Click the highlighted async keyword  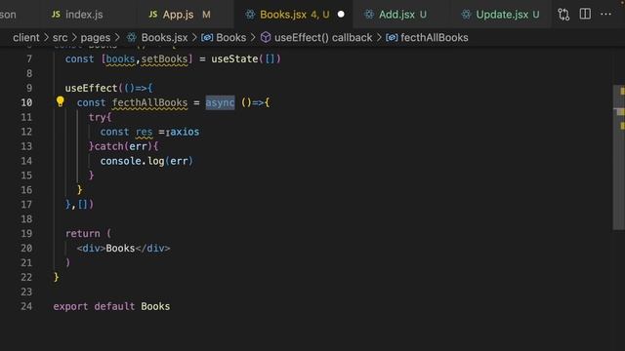tap(220, 102)
